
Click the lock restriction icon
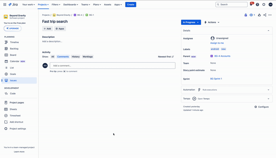246,15
